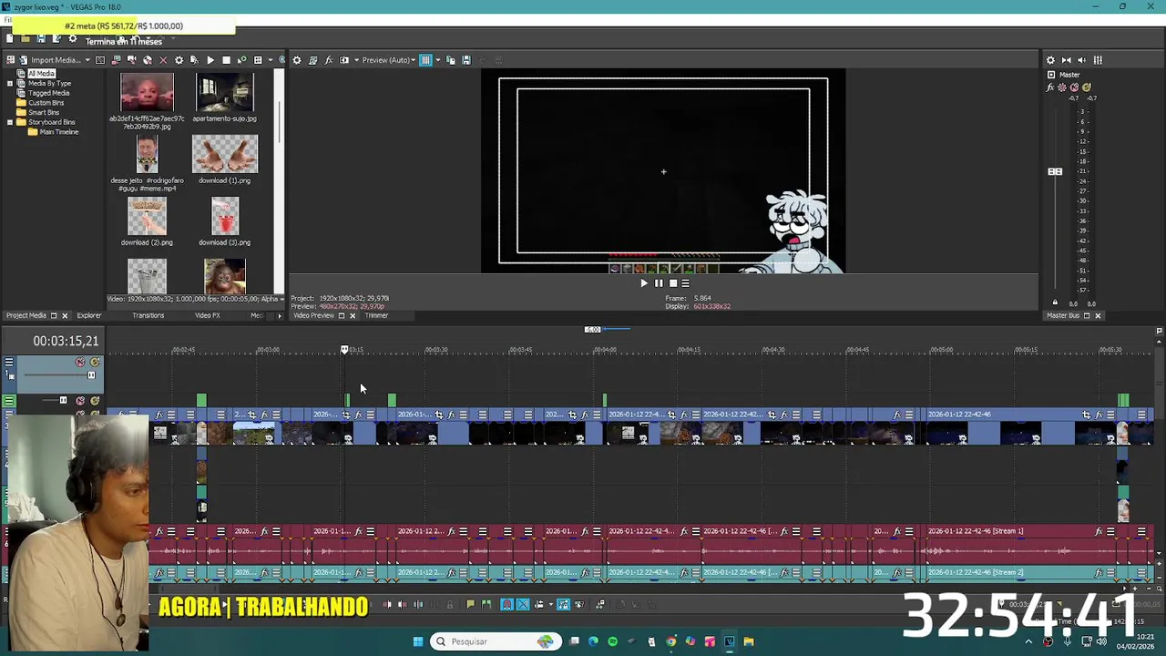
Task: Open the Transitions tab
Action: point(148,315)
